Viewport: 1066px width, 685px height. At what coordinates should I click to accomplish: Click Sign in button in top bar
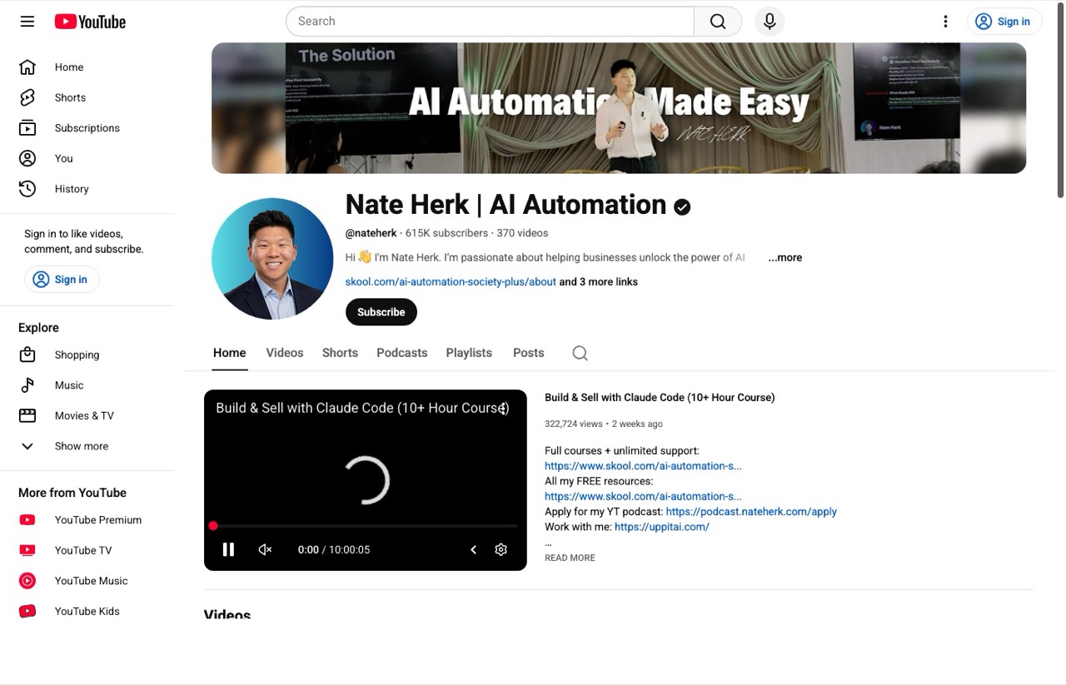point(1004,22)
